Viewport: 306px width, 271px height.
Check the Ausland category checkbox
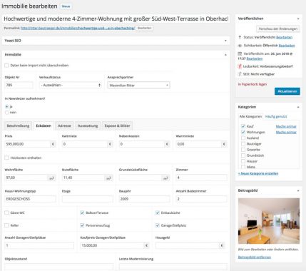click(243, 138)
